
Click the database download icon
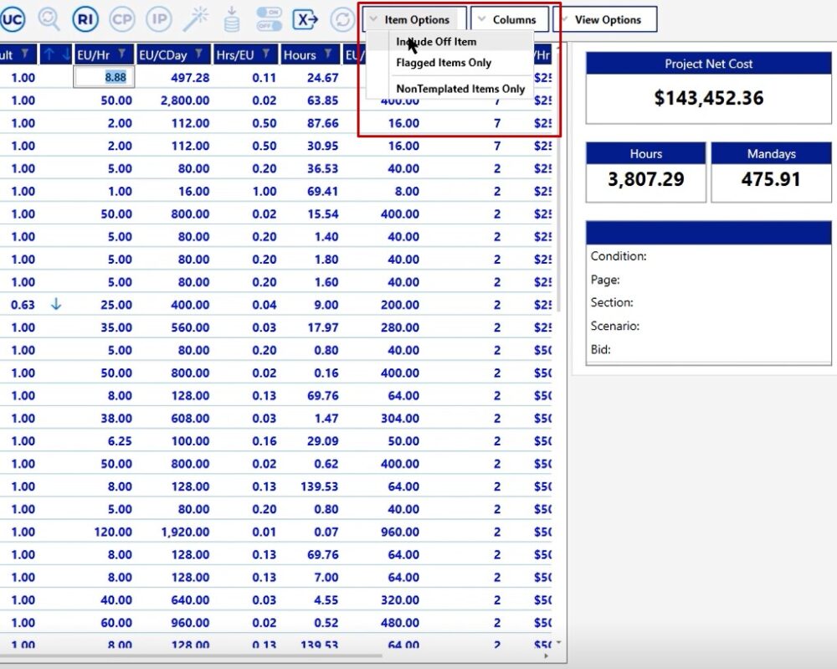232,18
